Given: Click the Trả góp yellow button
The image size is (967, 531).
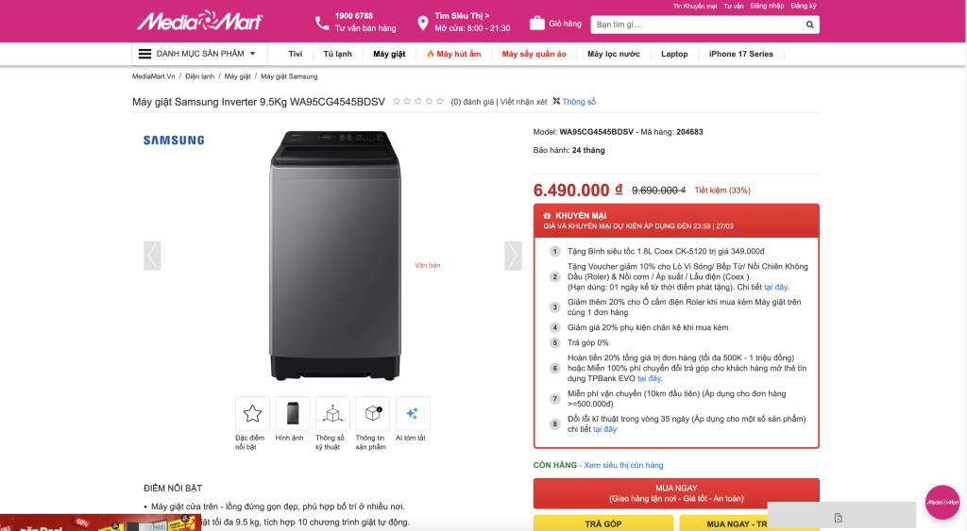Looking at the screenshot, I should coord(603,523).
